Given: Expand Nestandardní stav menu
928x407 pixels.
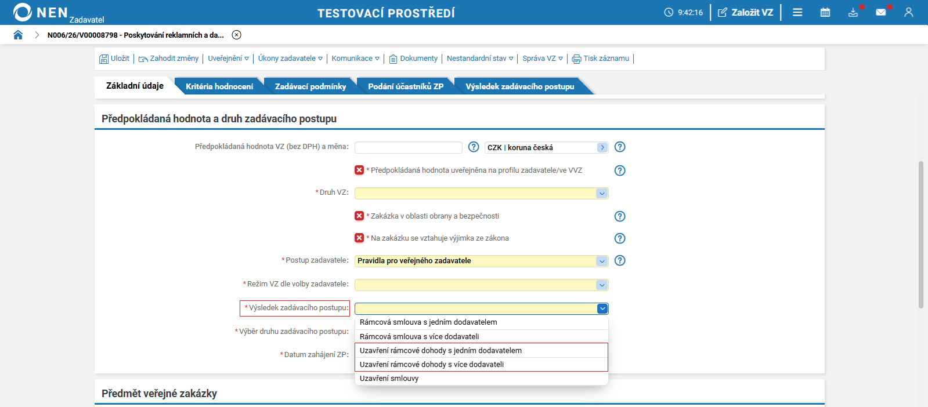Looking at the screenshot, I should point(480,59).
